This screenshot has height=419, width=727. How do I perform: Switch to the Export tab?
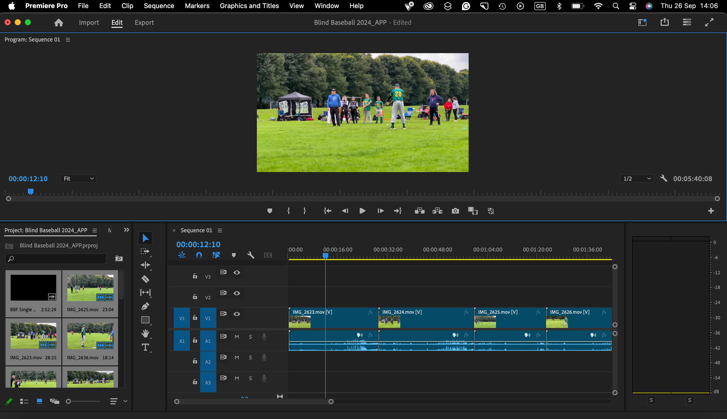(144, 23)
